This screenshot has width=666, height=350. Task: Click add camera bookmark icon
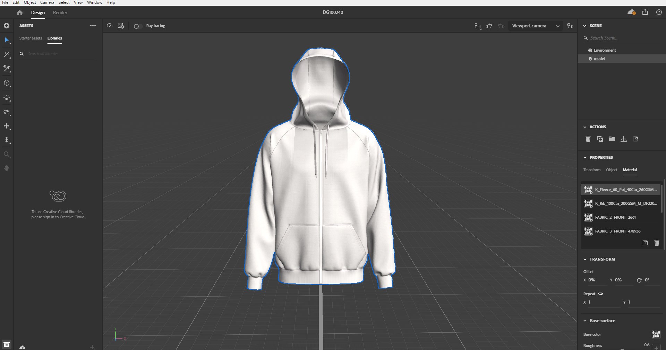570,26
